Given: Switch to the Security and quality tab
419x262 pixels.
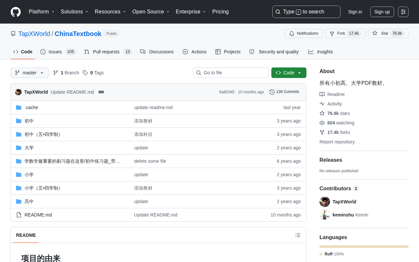Looking at the screenshot, I should [274, 52].
